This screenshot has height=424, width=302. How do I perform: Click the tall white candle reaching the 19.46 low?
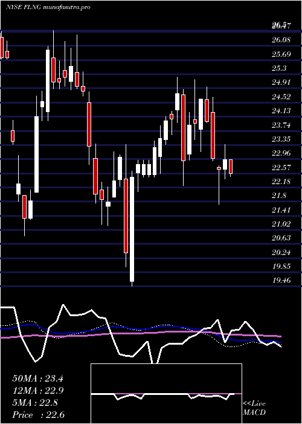(132, 230)
